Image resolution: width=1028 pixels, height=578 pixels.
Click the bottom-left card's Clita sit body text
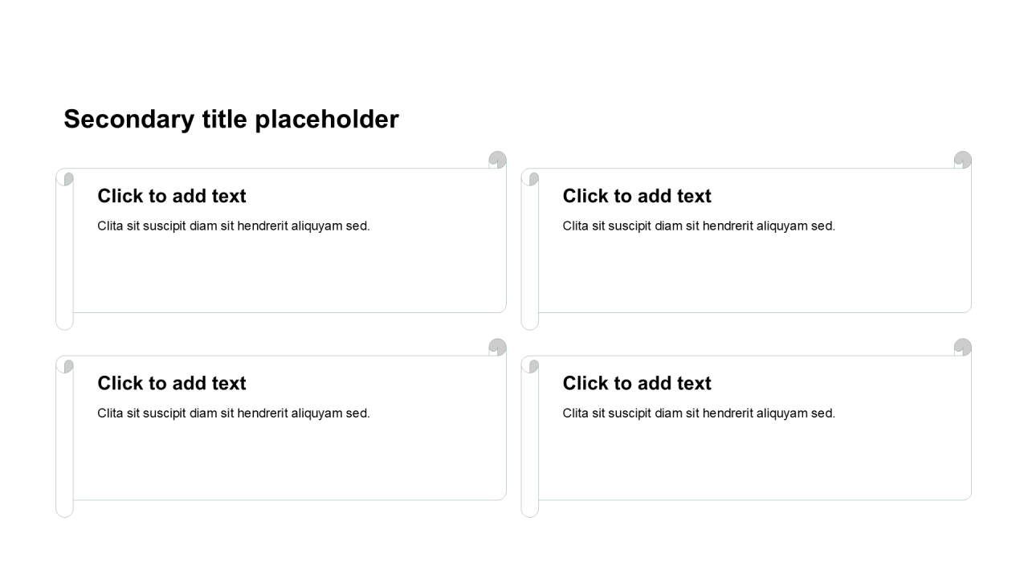(234, 413)
